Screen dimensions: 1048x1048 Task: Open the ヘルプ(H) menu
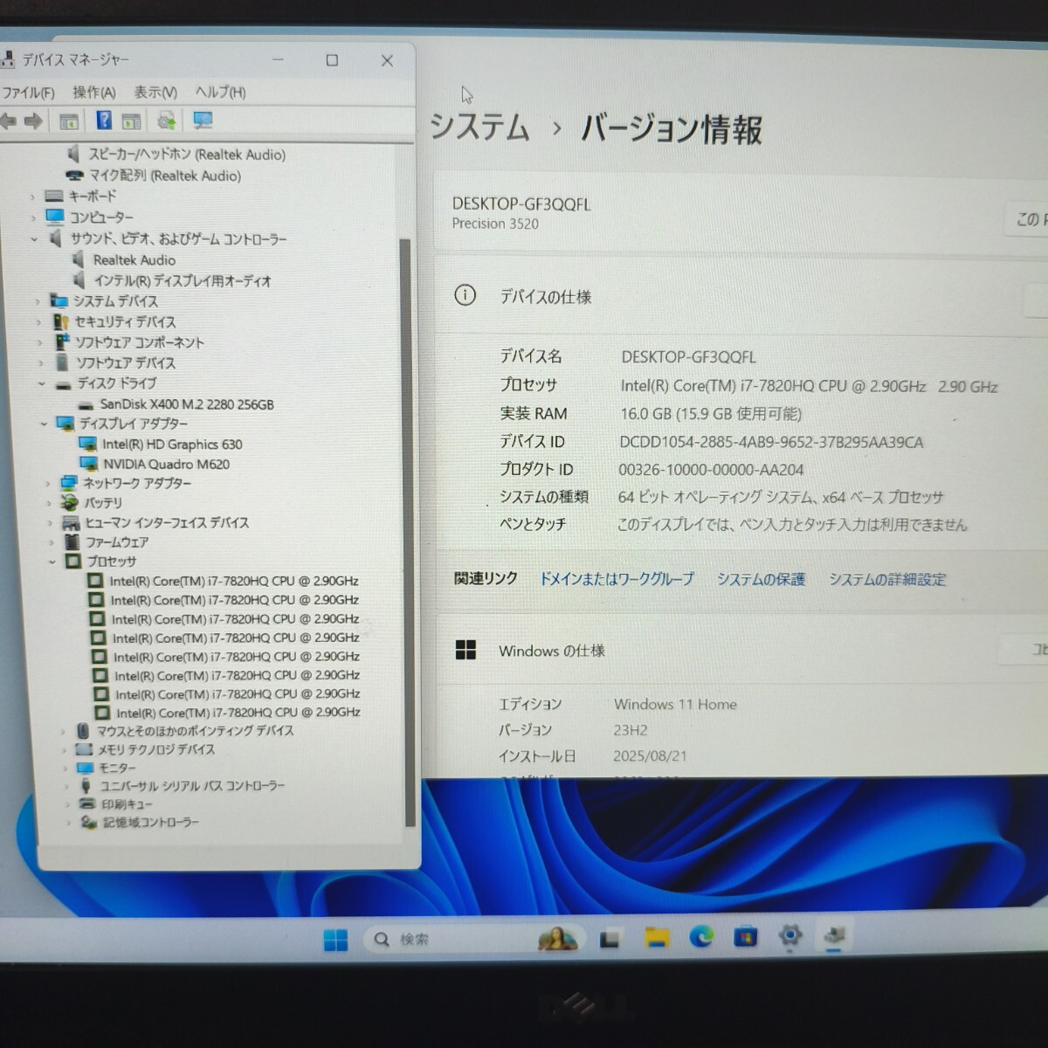(220, 92)
